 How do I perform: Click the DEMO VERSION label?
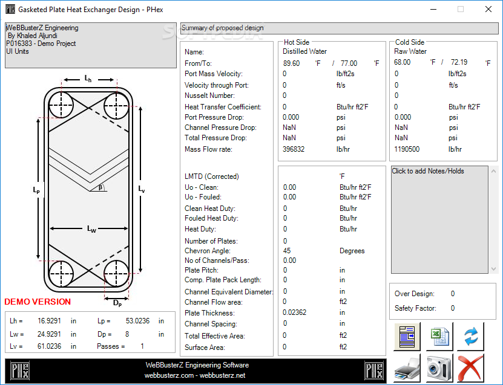coord(38,302)
